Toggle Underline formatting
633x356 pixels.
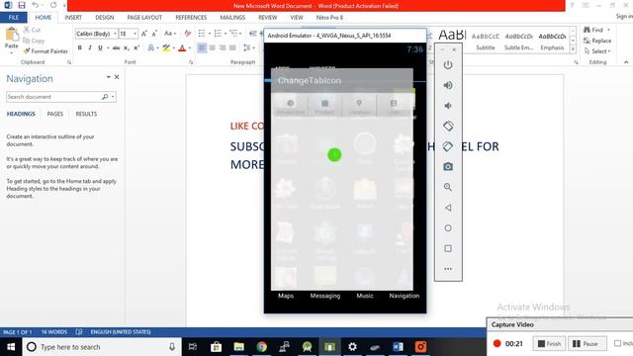100,48
